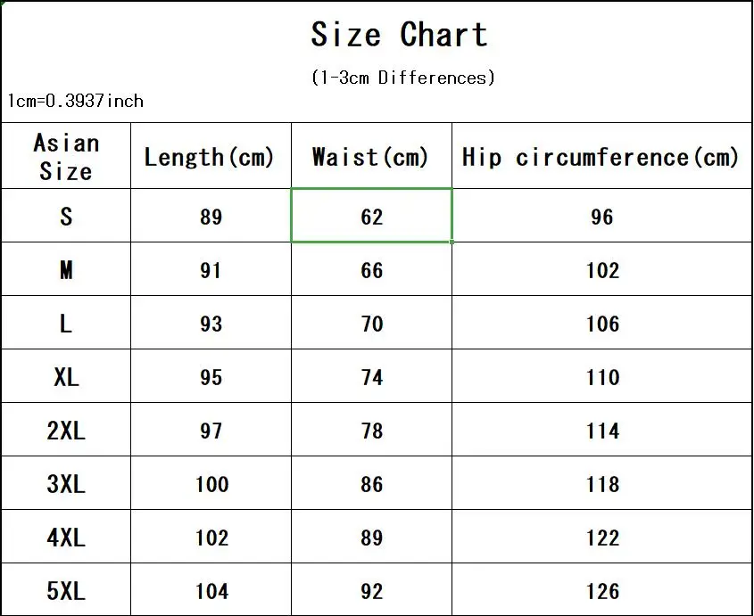Viewport: 754px width, 616px height.
Task: Select the 3XL size cell
Action: (x=66, y=483)
